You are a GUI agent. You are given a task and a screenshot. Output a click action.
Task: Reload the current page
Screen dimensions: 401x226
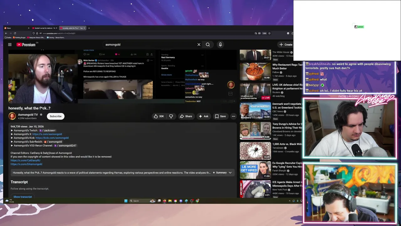(x=15, y=33)
